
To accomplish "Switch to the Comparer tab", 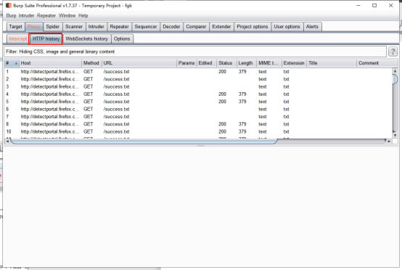I will 196,27.
